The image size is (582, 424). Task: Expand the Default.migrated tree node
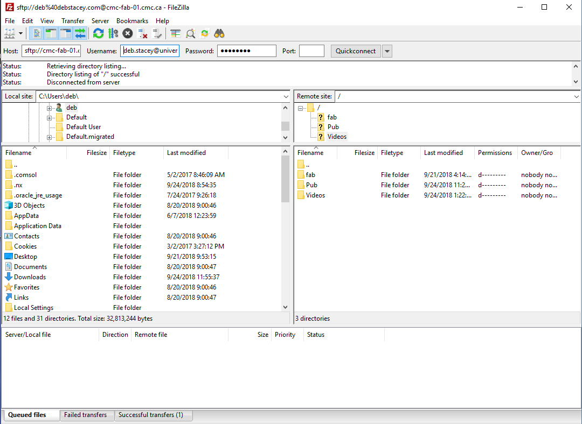[49, 137]
